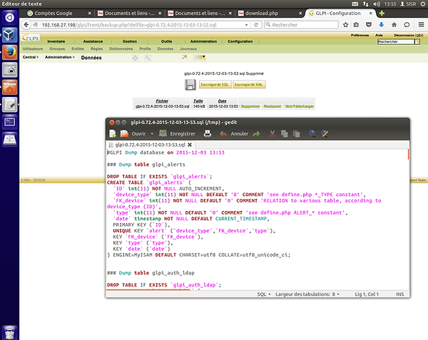Click the Préférences link in GLPI header

[x=360, y=35]
